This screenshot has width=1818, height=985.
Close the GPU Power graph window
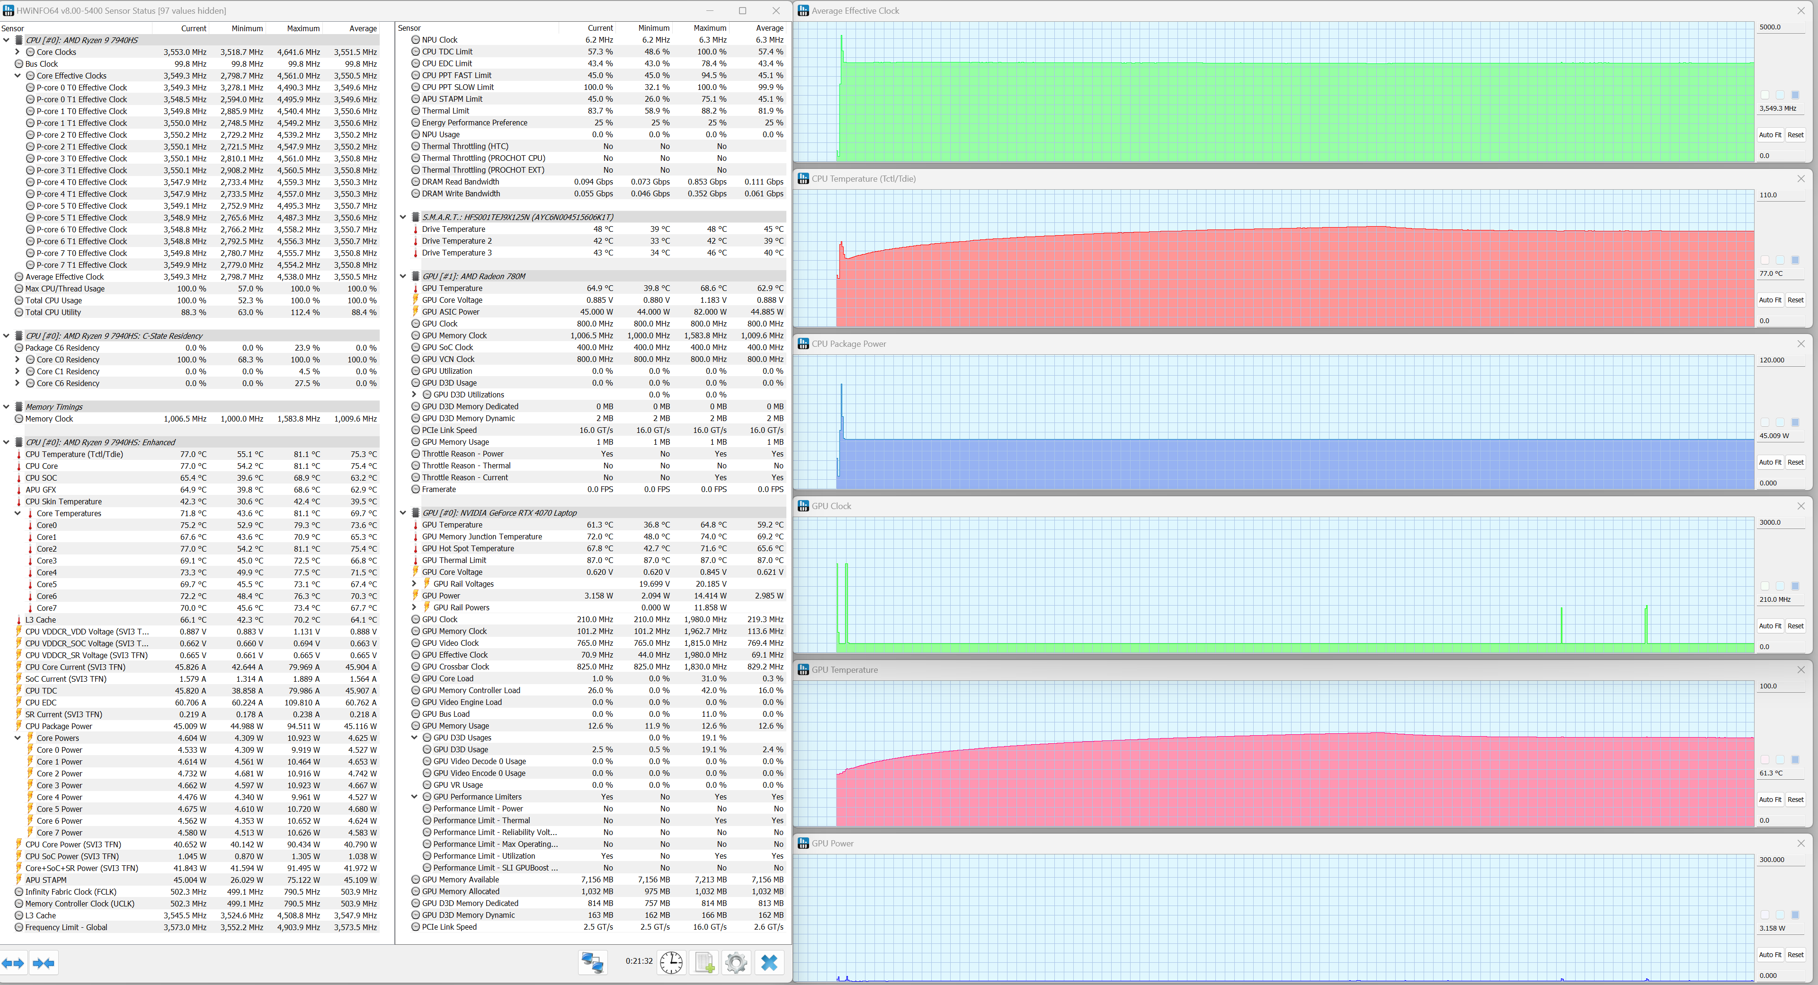coord(1800,843)
